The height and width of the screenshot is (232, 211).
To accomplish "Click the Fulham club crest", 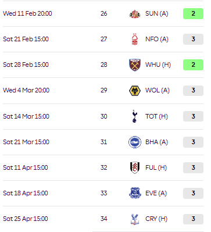I will tap(135, 167).
